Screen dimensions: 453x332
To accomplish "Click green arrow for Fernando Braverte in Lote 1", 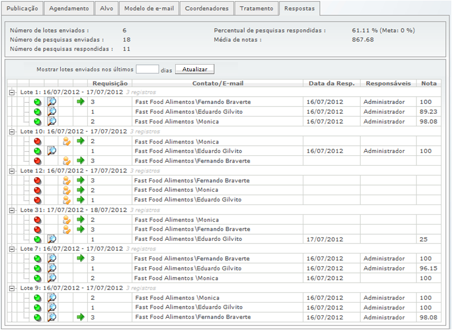I will (x=80, y=102).
